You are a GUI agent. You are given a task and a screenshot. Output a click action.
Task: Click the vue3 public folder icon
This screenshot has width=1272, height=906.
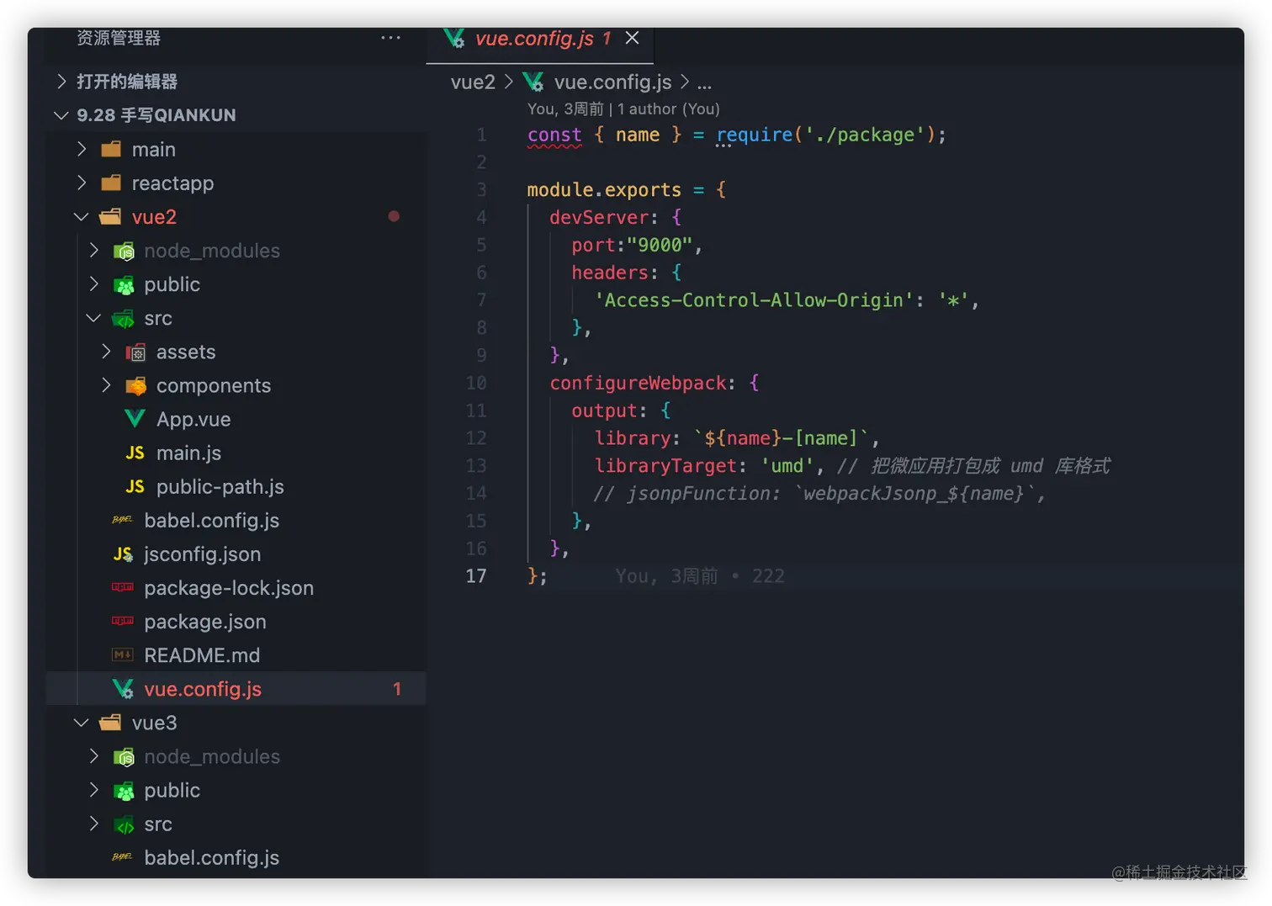click(x=124, y=791)
